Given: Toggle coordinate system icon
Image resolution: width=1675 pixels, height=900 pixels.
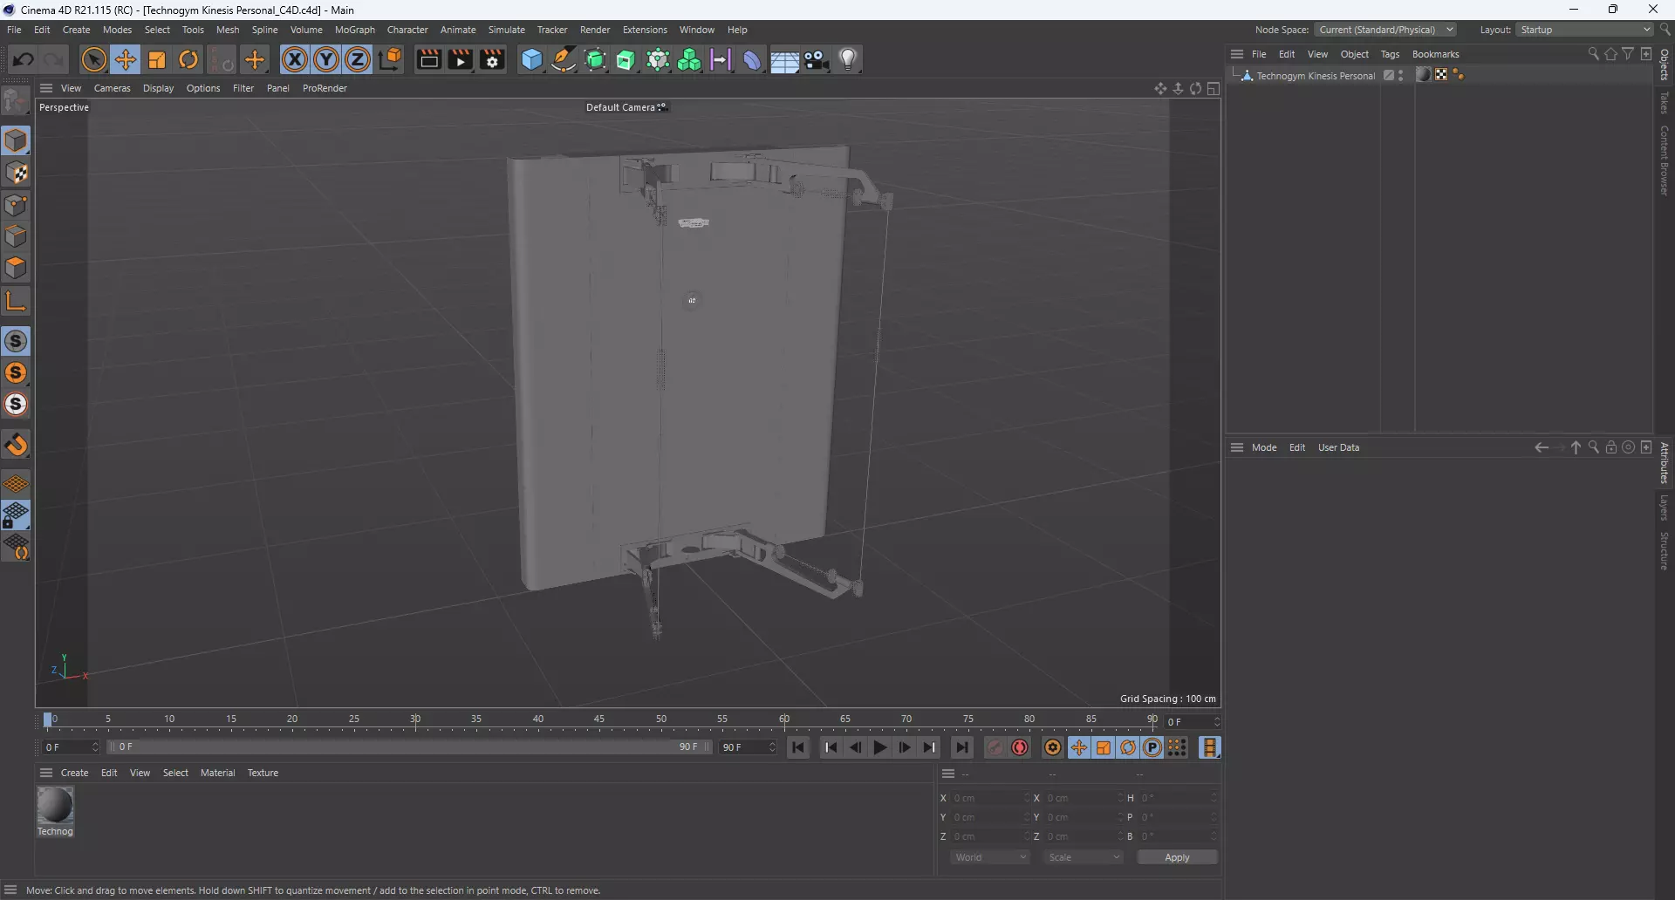Looking at the screenshot, I should (391, 59).
